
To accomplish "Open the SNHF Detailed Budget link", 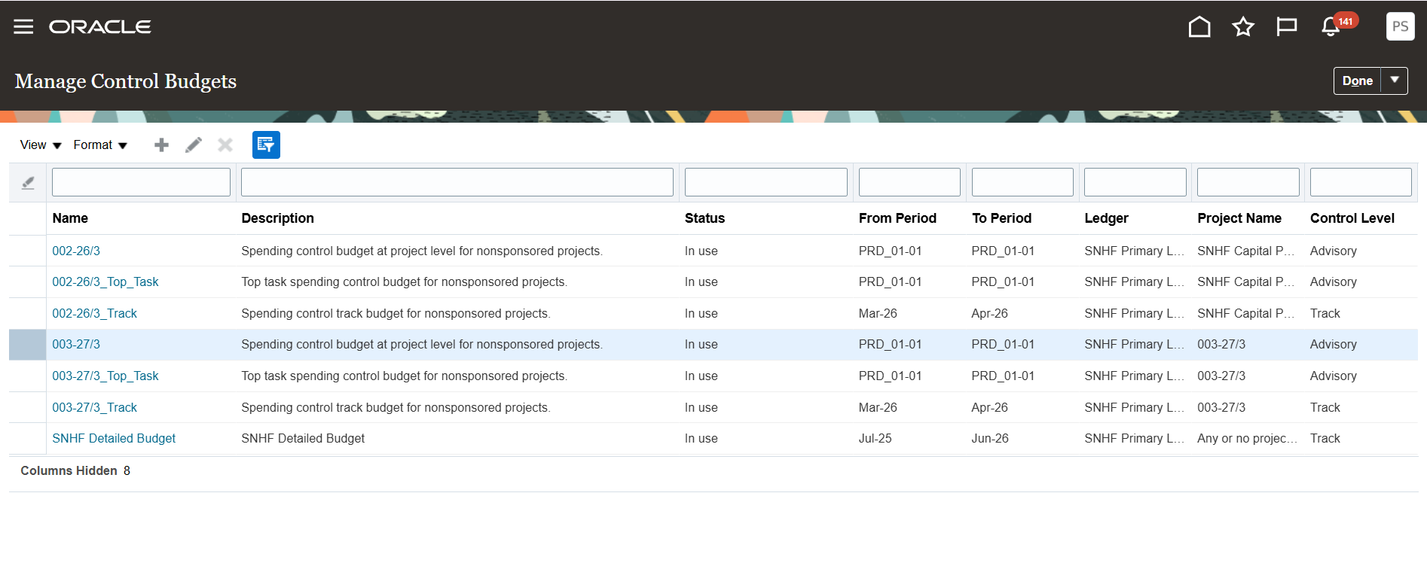I will pyautogui.click(x=114, y=439).
